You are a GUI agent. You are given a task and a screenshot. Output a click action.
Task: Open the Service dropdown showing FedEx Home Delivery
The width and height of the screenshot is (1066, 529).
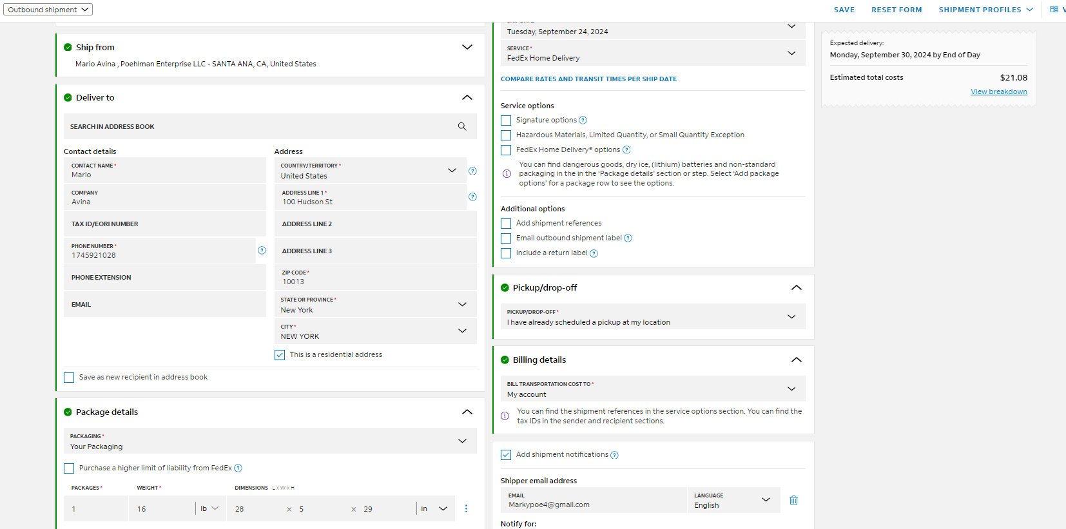click(x=653, y=53)
